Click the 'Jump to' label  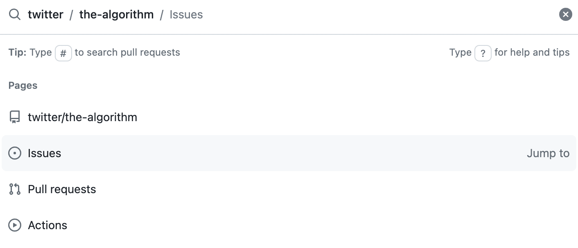[x=548, y=153]
